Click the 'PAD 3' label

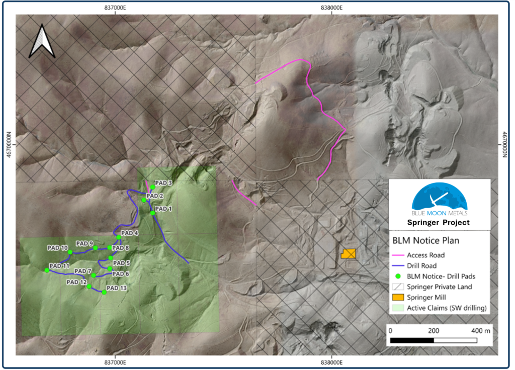click(163, 183)
